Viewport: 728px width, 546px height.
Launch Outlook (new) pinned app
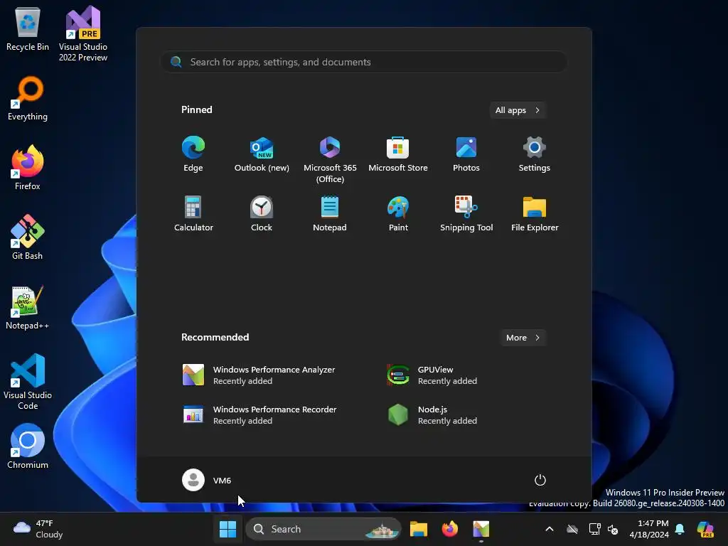point(262,154)
